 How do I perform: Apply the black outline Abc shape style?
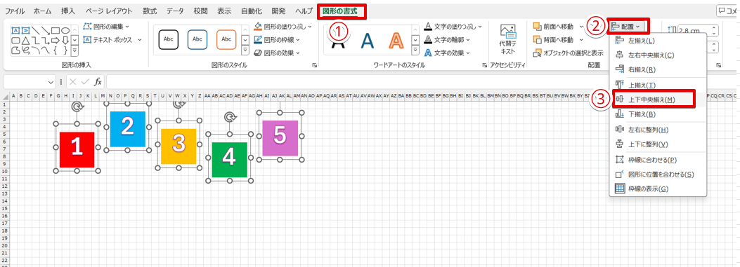[169, 39]
